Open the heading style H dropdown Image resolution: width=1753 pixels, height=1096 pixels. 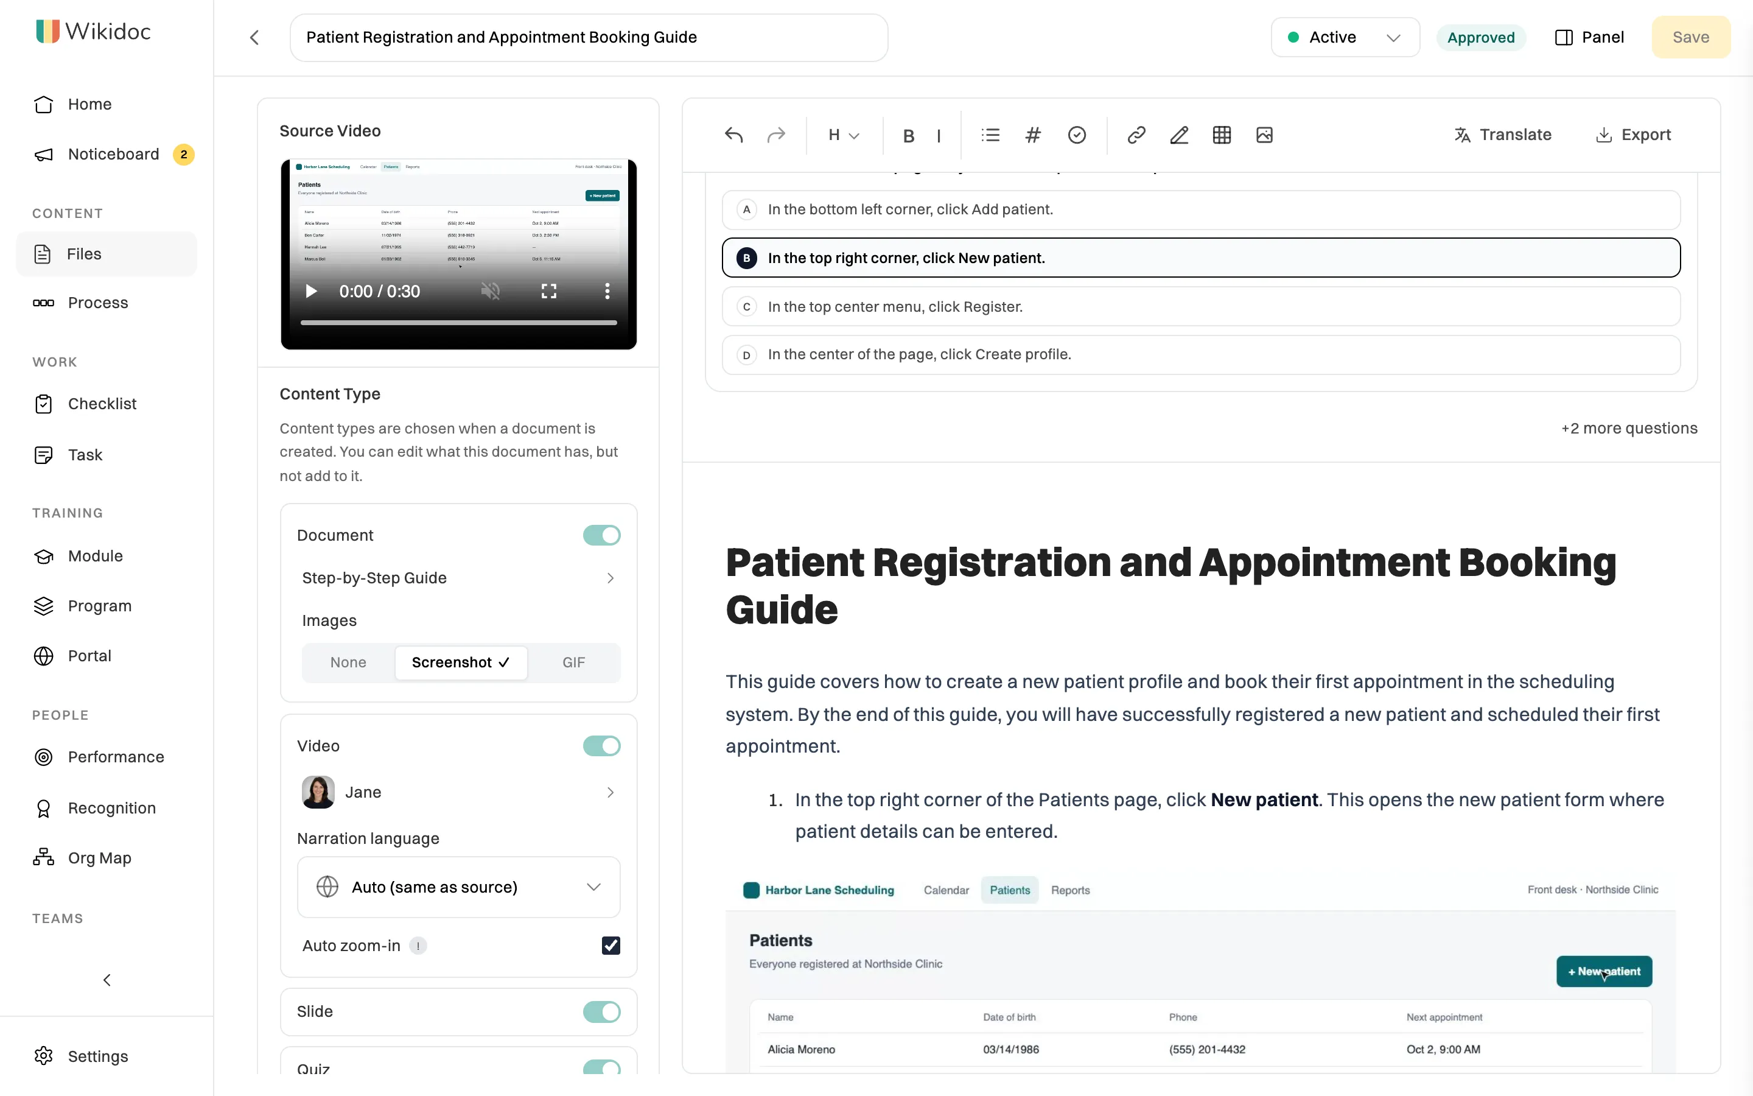tap(843, 136)
